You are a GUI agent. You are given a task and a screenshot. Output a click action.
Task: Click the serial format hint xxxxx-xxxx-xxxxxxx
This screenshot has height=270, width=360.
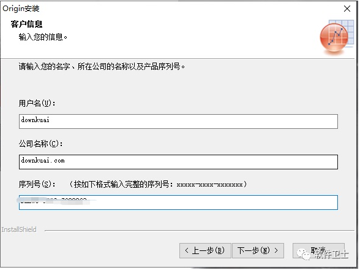click(209, 185)
